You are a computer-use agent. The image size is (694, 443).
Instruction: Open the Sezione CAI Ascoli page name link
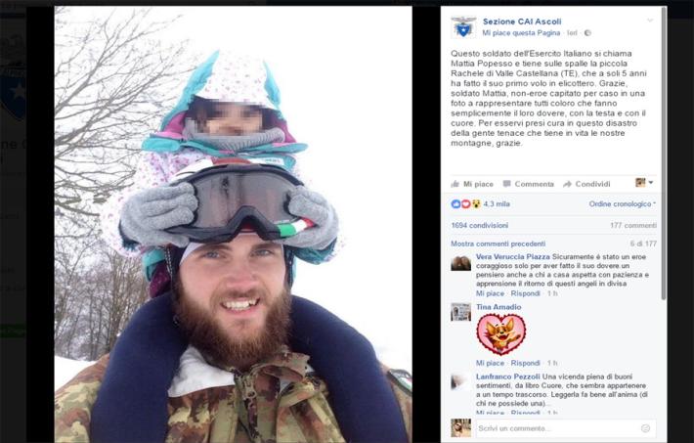pos(522,22)
